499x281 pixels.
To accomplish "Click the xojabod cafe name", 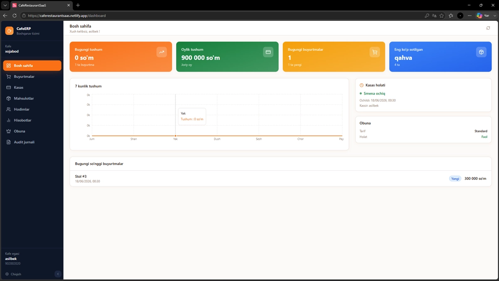I will [12, 52].
